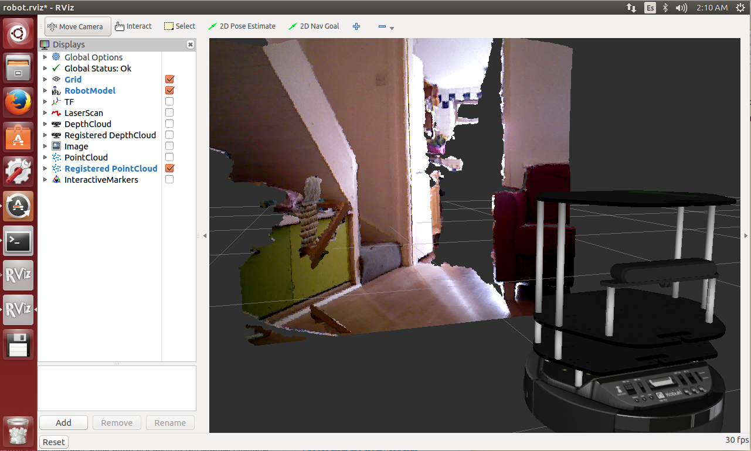Click the volume icon in top bar

point(681,8)
